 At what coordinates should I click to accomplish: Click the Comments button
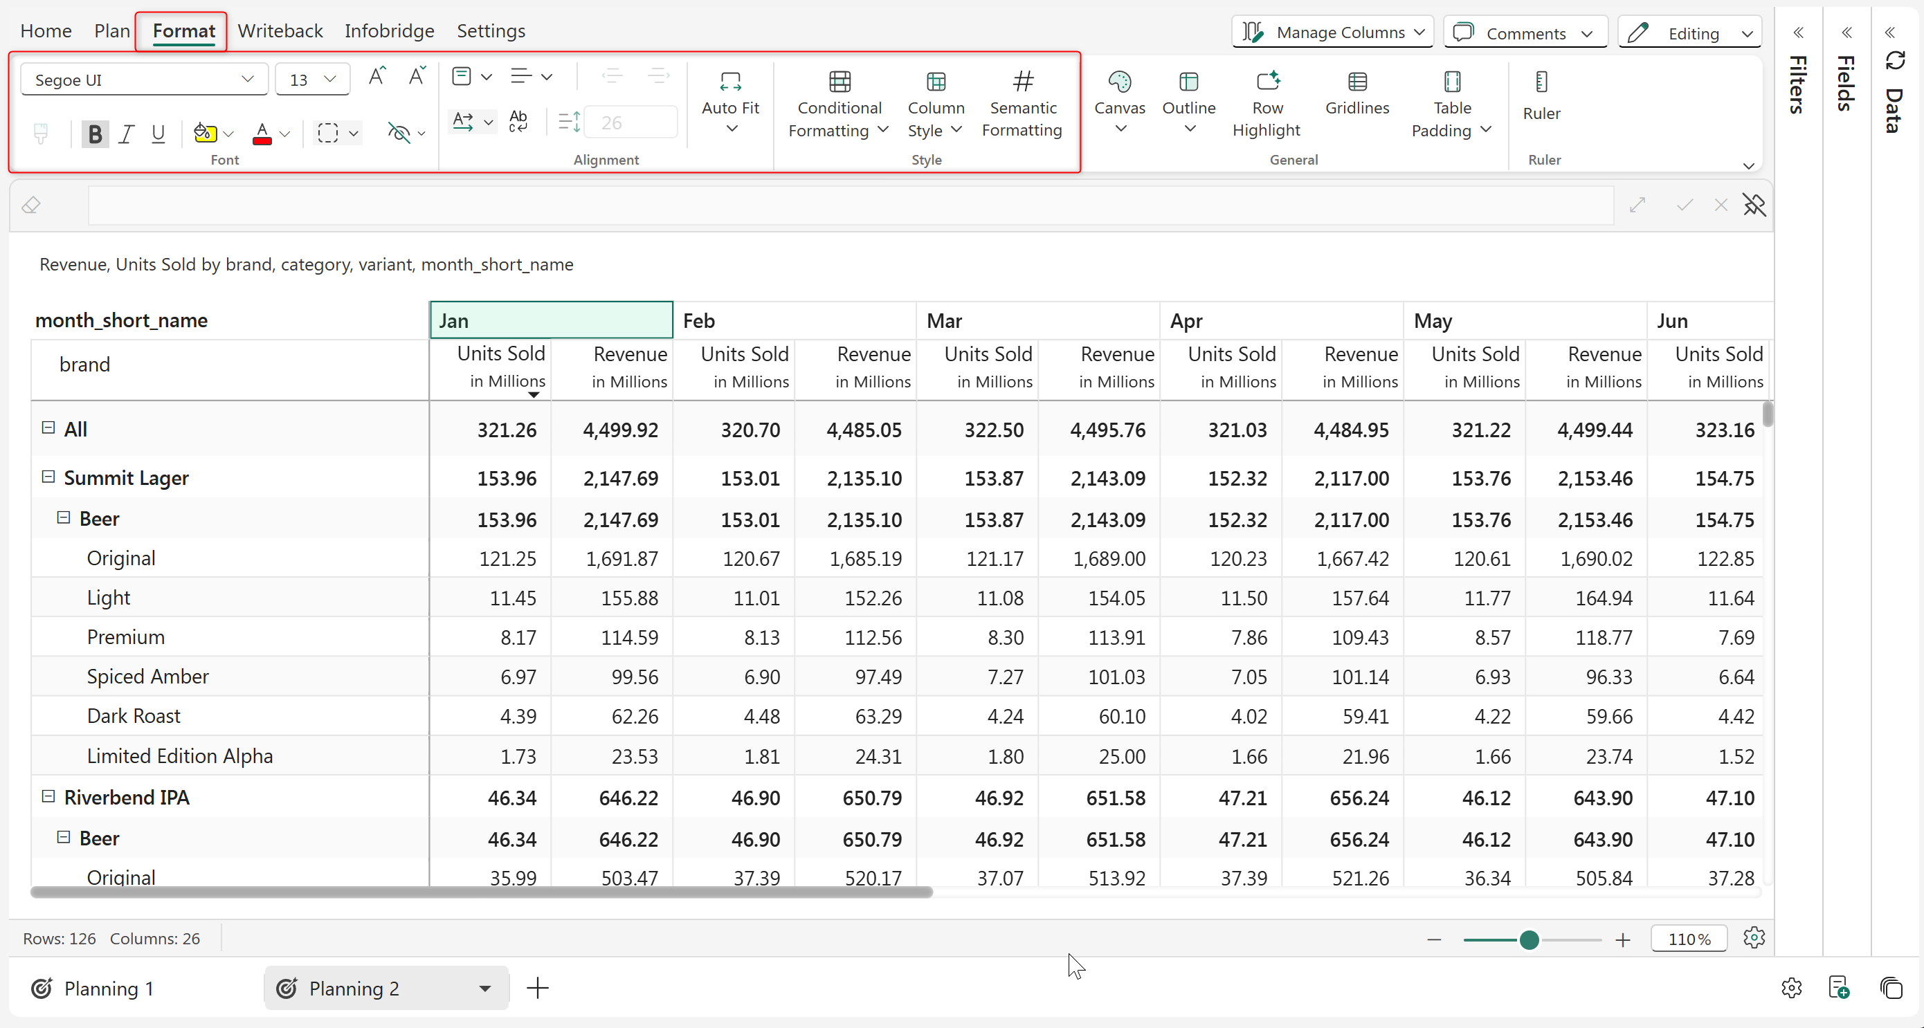click(x=1525, y=33)
